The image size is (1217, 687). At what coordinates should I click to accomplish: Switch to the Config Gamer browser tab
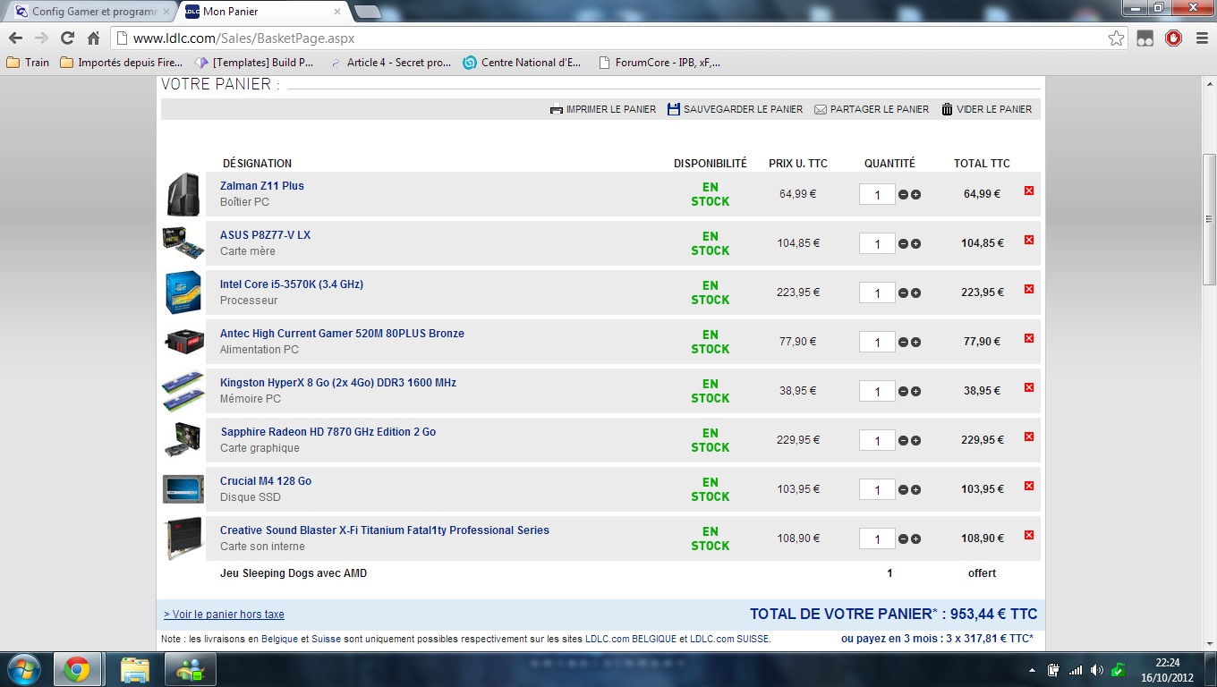pos(88,12)
